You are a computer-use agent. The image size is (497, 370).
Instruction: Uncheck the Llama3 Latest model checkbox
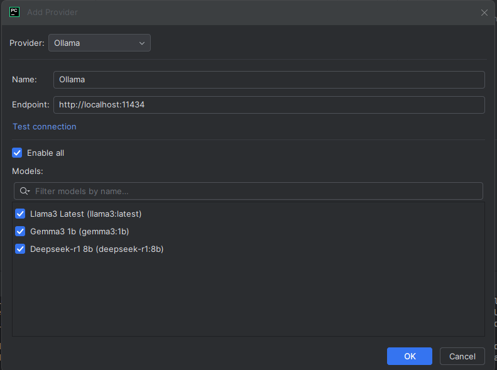(x=20, y=214)
